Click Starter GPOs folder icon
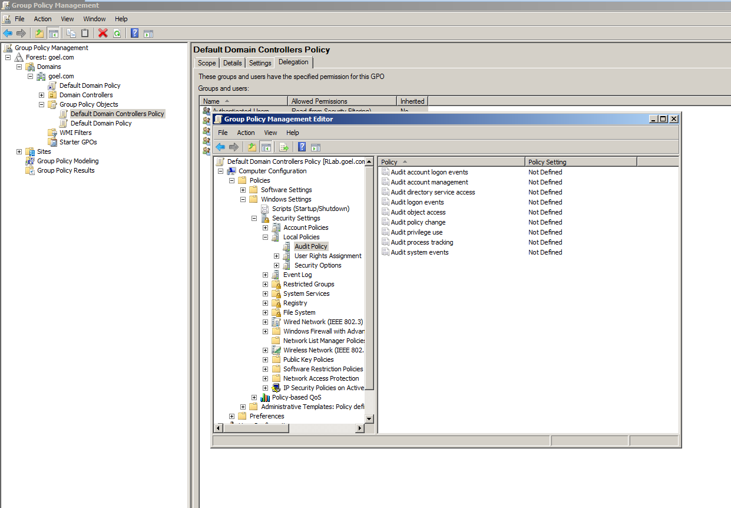Image resolution: width=731 pixels, height=508 pixels. 53,142
